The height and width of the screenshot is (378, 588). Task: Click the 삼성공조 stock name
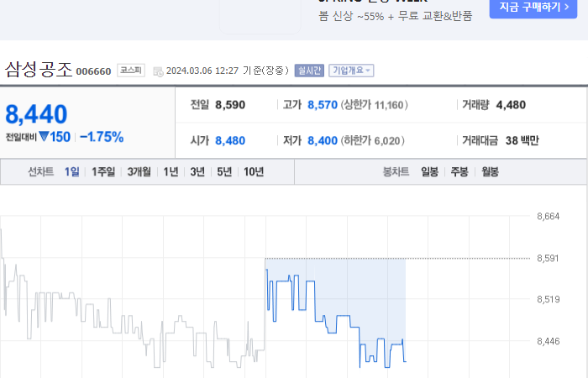pos(39,70)
